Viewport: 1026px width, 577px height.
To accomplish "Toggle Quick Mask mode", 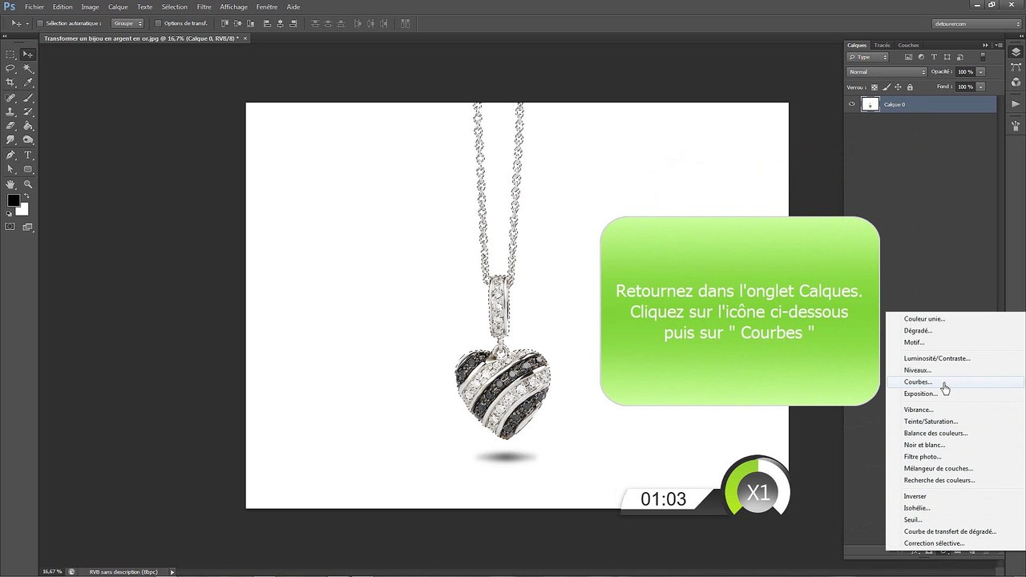I will [x=10, y=227].
